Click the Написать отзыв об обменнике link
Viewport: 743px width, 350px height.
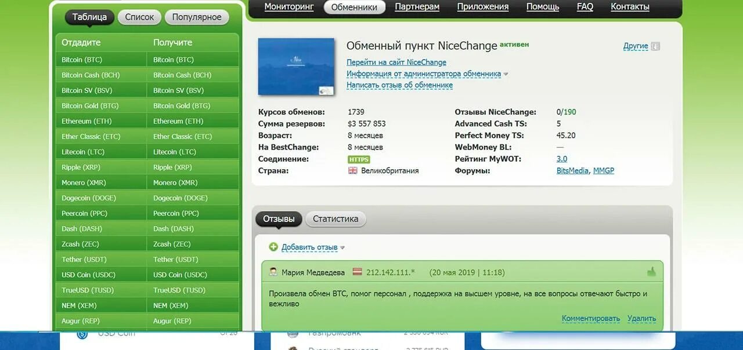point(399,85)
